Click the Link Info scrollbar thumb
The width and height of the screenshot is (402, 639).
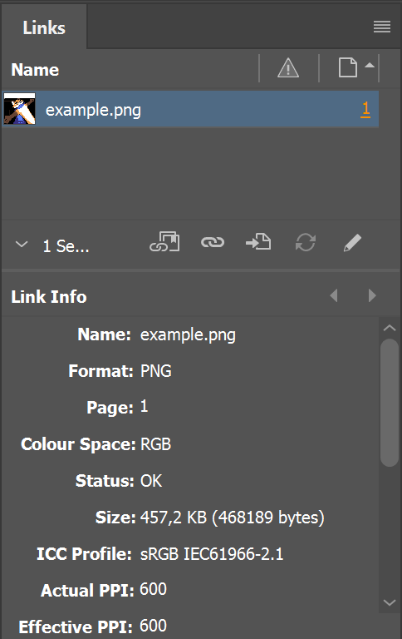point(390,403)
